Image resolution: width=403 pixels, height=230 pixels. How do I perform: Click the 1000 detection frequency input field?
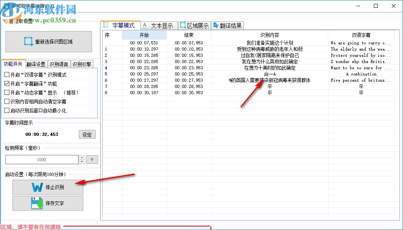(x=42, y=160)
